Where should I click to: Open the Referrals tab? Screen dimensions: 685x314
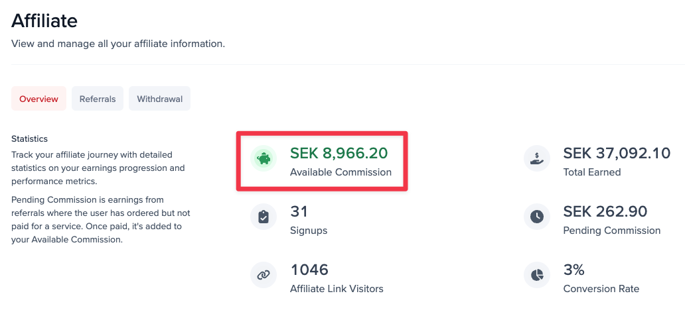[98, 99]
